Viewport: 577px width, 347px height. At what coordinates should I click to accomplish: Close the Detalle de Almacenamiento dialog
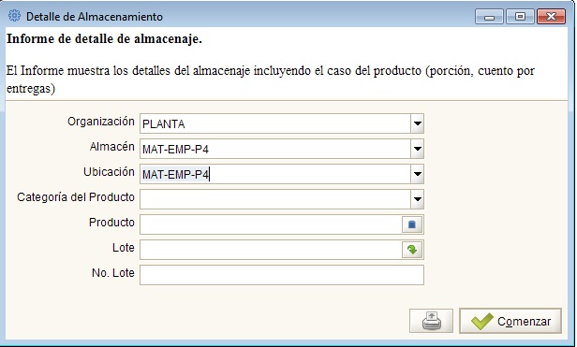pos(551,17)
